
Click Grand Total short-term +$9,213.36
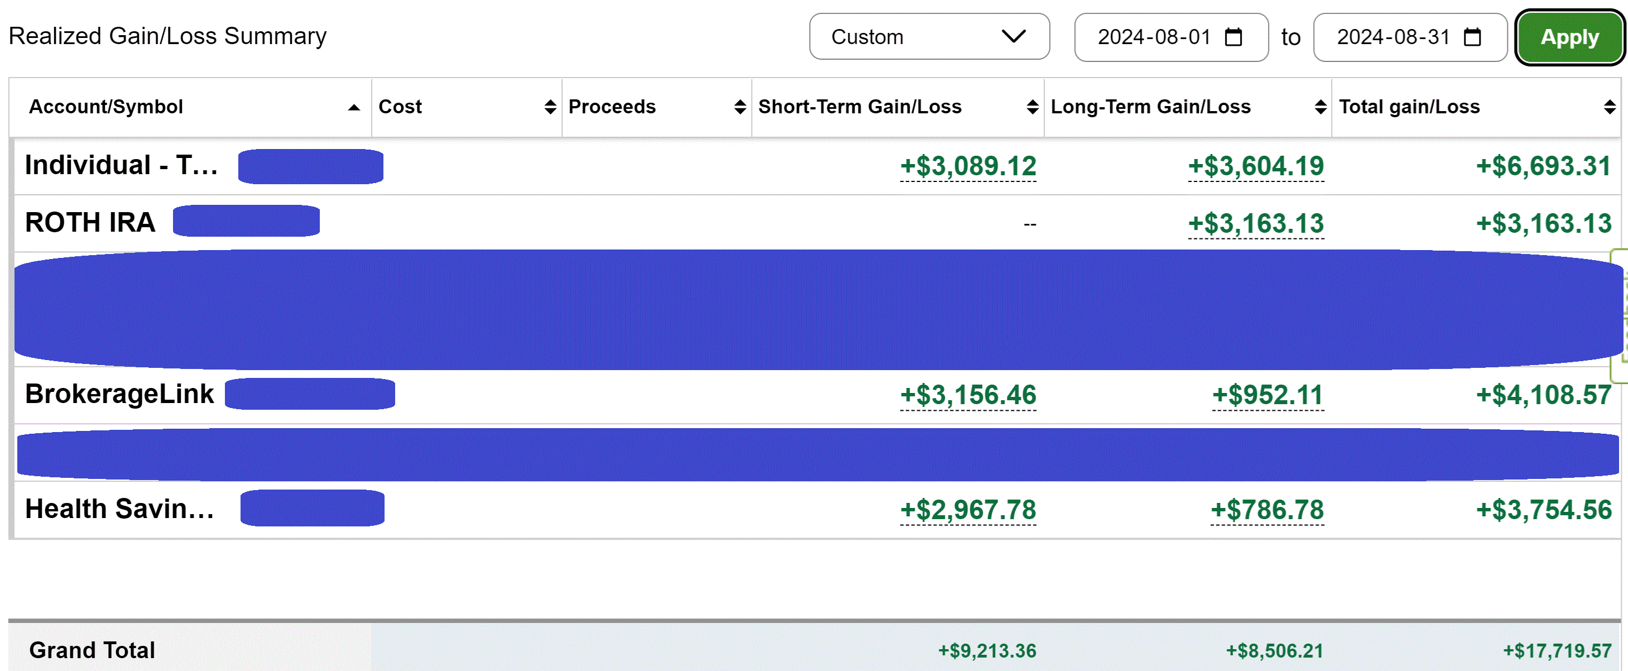[x=987, y=651]
